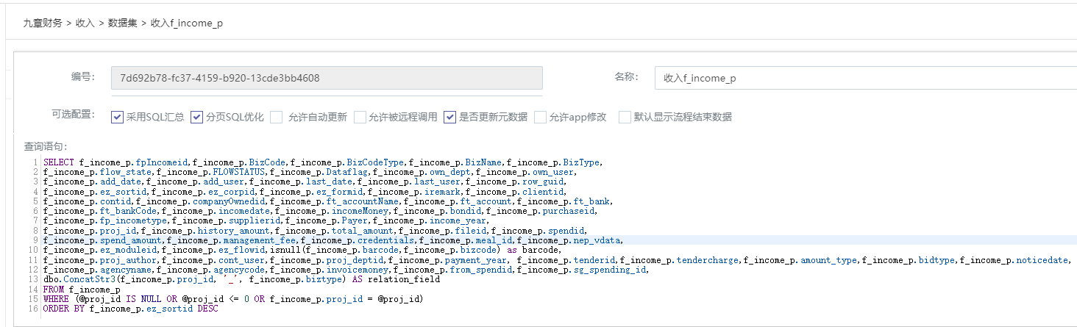Click the 九章财务 breadcrumb link

click(x=43, y=24)
